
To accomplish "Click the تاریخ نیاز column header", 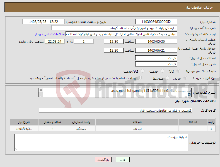I will (x=24, y=122).
